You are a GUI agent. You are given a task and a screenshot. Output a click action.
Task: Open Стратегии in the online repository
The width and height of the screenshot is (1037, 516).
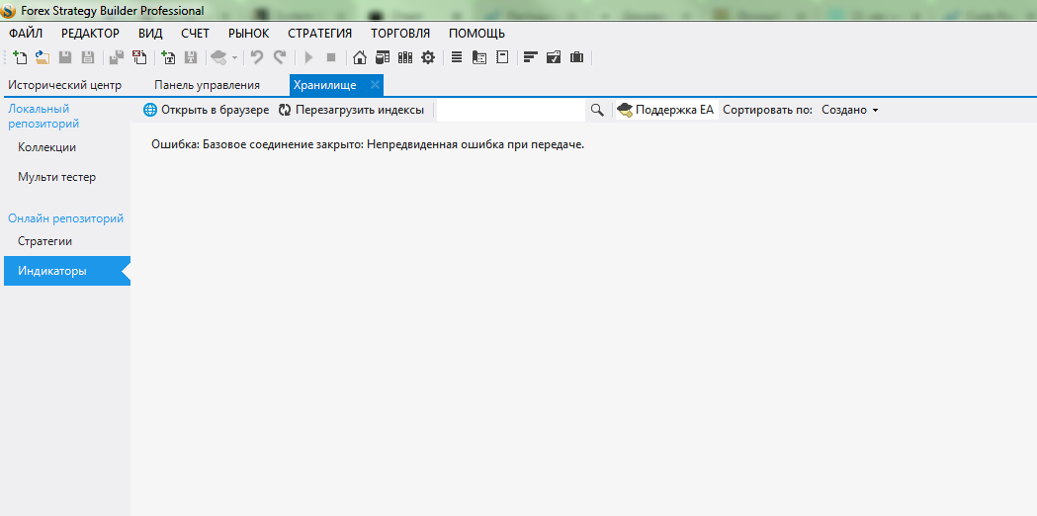[x=67, y=241]
